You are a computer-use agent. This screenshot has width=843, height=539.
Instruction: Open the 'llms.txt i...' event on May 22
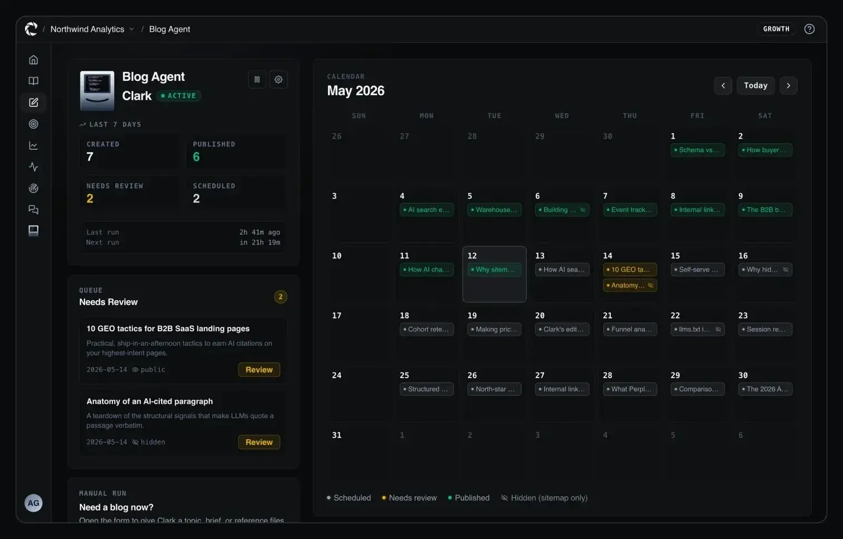pos(698,329)
